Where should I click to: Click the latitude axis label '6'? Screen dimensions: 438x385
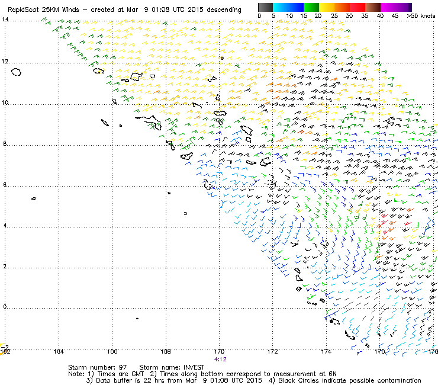click(x=5, y=185)
